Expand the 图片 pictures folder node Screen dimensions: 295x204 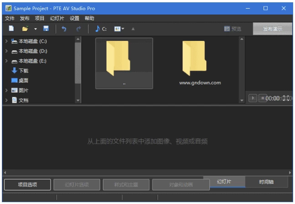pos(6,90)
